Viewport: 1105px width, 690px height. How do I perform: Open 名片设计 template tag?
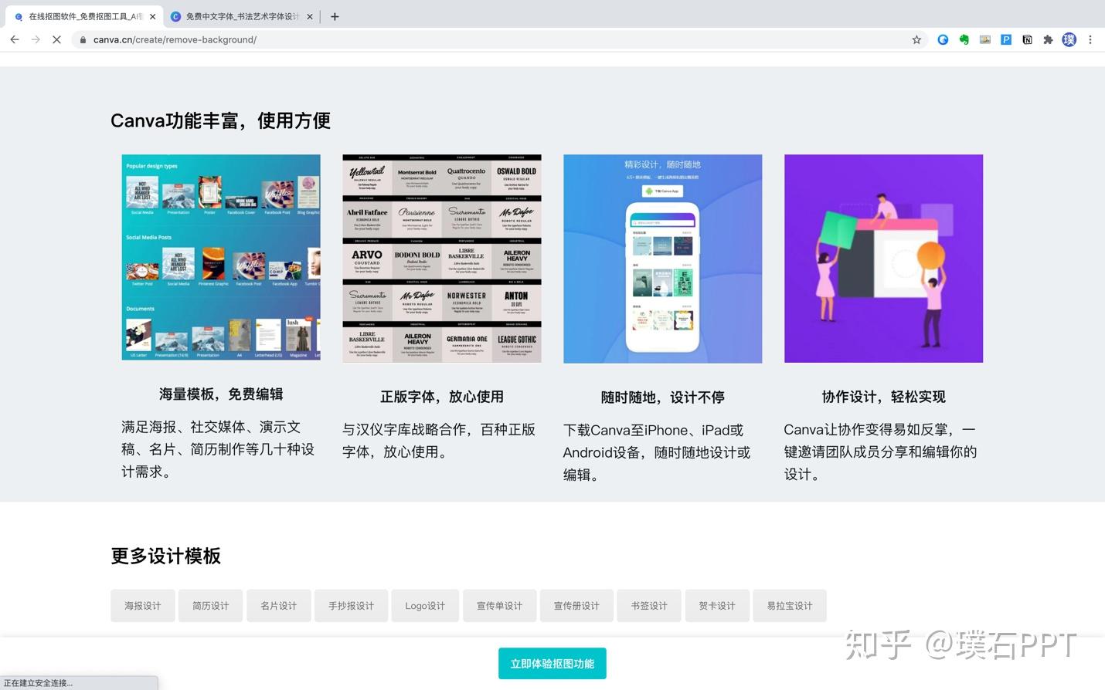[x=279, y=606]
